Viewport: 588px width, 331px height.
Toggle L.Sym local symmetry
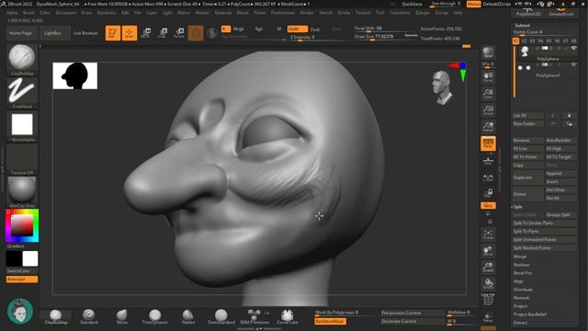pos(488,177)
